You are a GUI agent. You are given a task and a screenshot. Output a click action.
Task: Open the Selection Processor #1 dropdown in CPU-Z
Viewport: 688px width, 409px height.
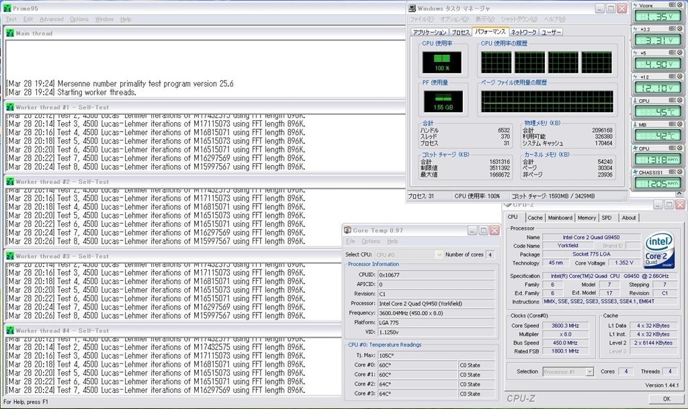568,371
